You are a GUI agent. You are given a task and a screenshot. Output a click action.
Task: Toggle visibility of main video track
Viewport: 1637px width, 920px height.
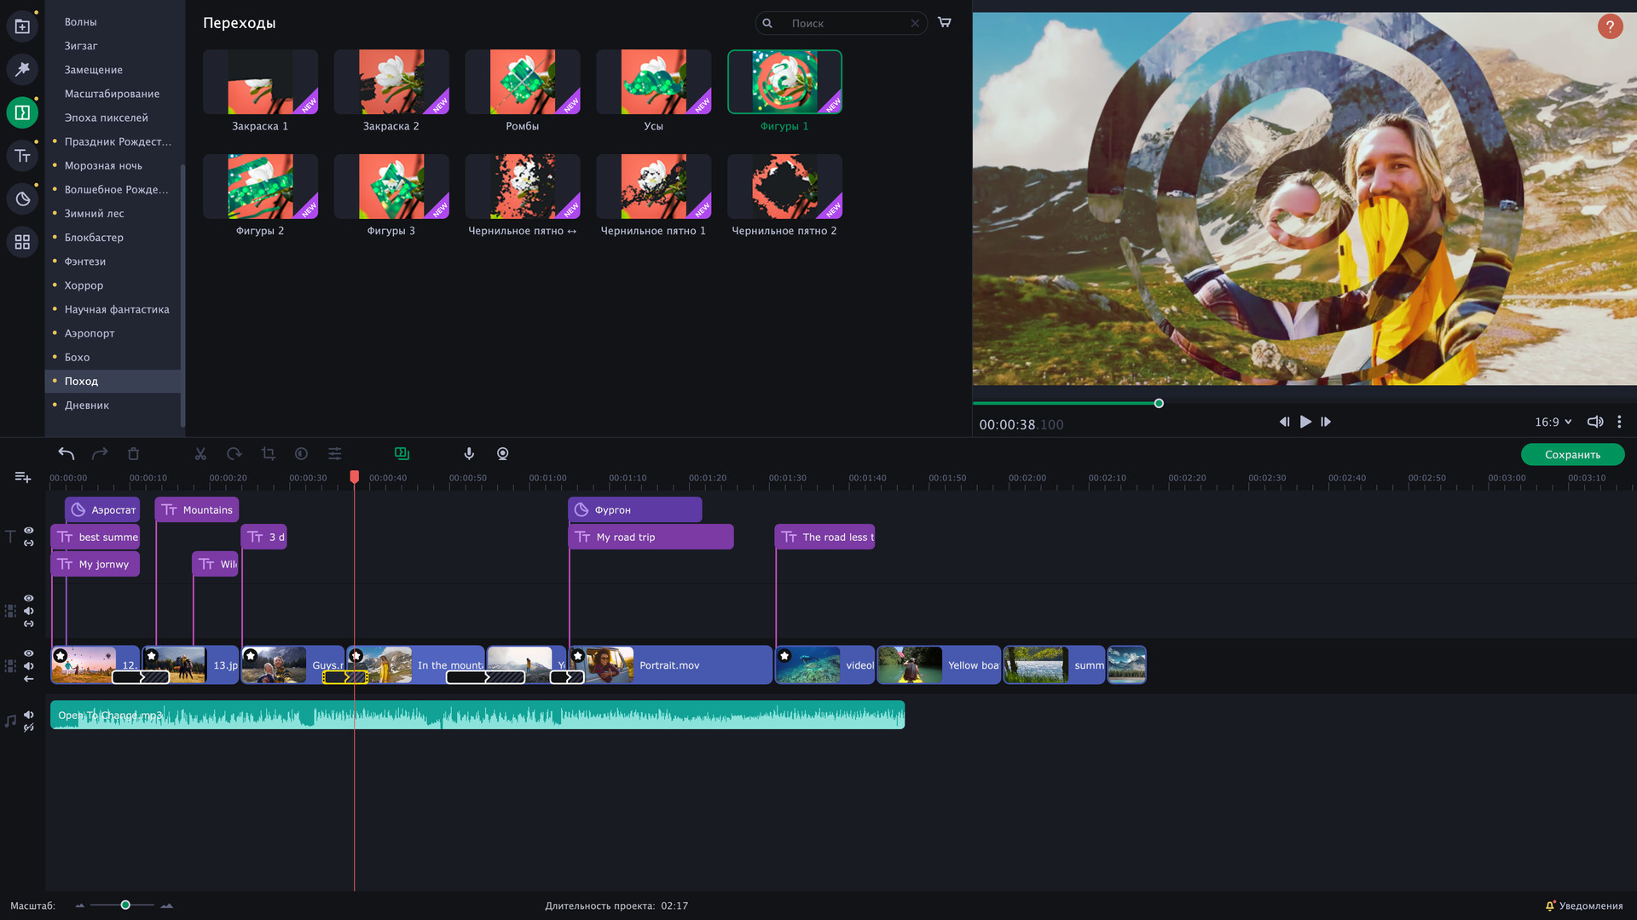[29, 653]
